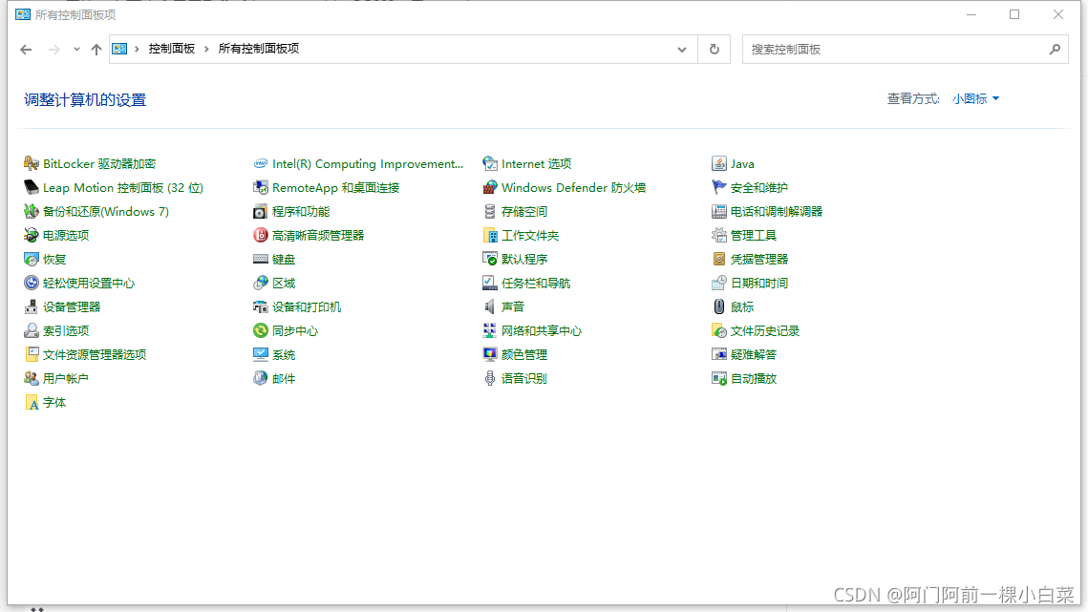Click the 默认程序 icon
This screenshot has width=1088, height=612.
(490, 260)
